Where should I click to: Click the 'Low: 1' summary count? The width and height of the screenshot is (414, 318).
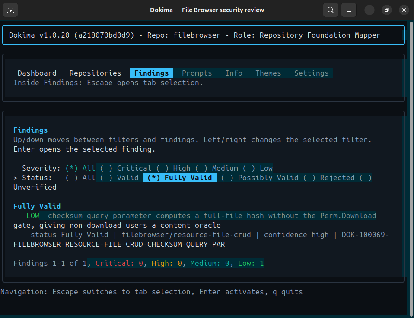coord(251,263)
